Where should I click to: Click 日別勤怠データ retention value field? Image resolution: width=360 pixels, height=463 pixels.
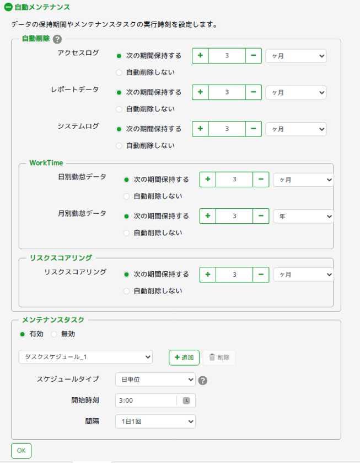click(234, 180)
